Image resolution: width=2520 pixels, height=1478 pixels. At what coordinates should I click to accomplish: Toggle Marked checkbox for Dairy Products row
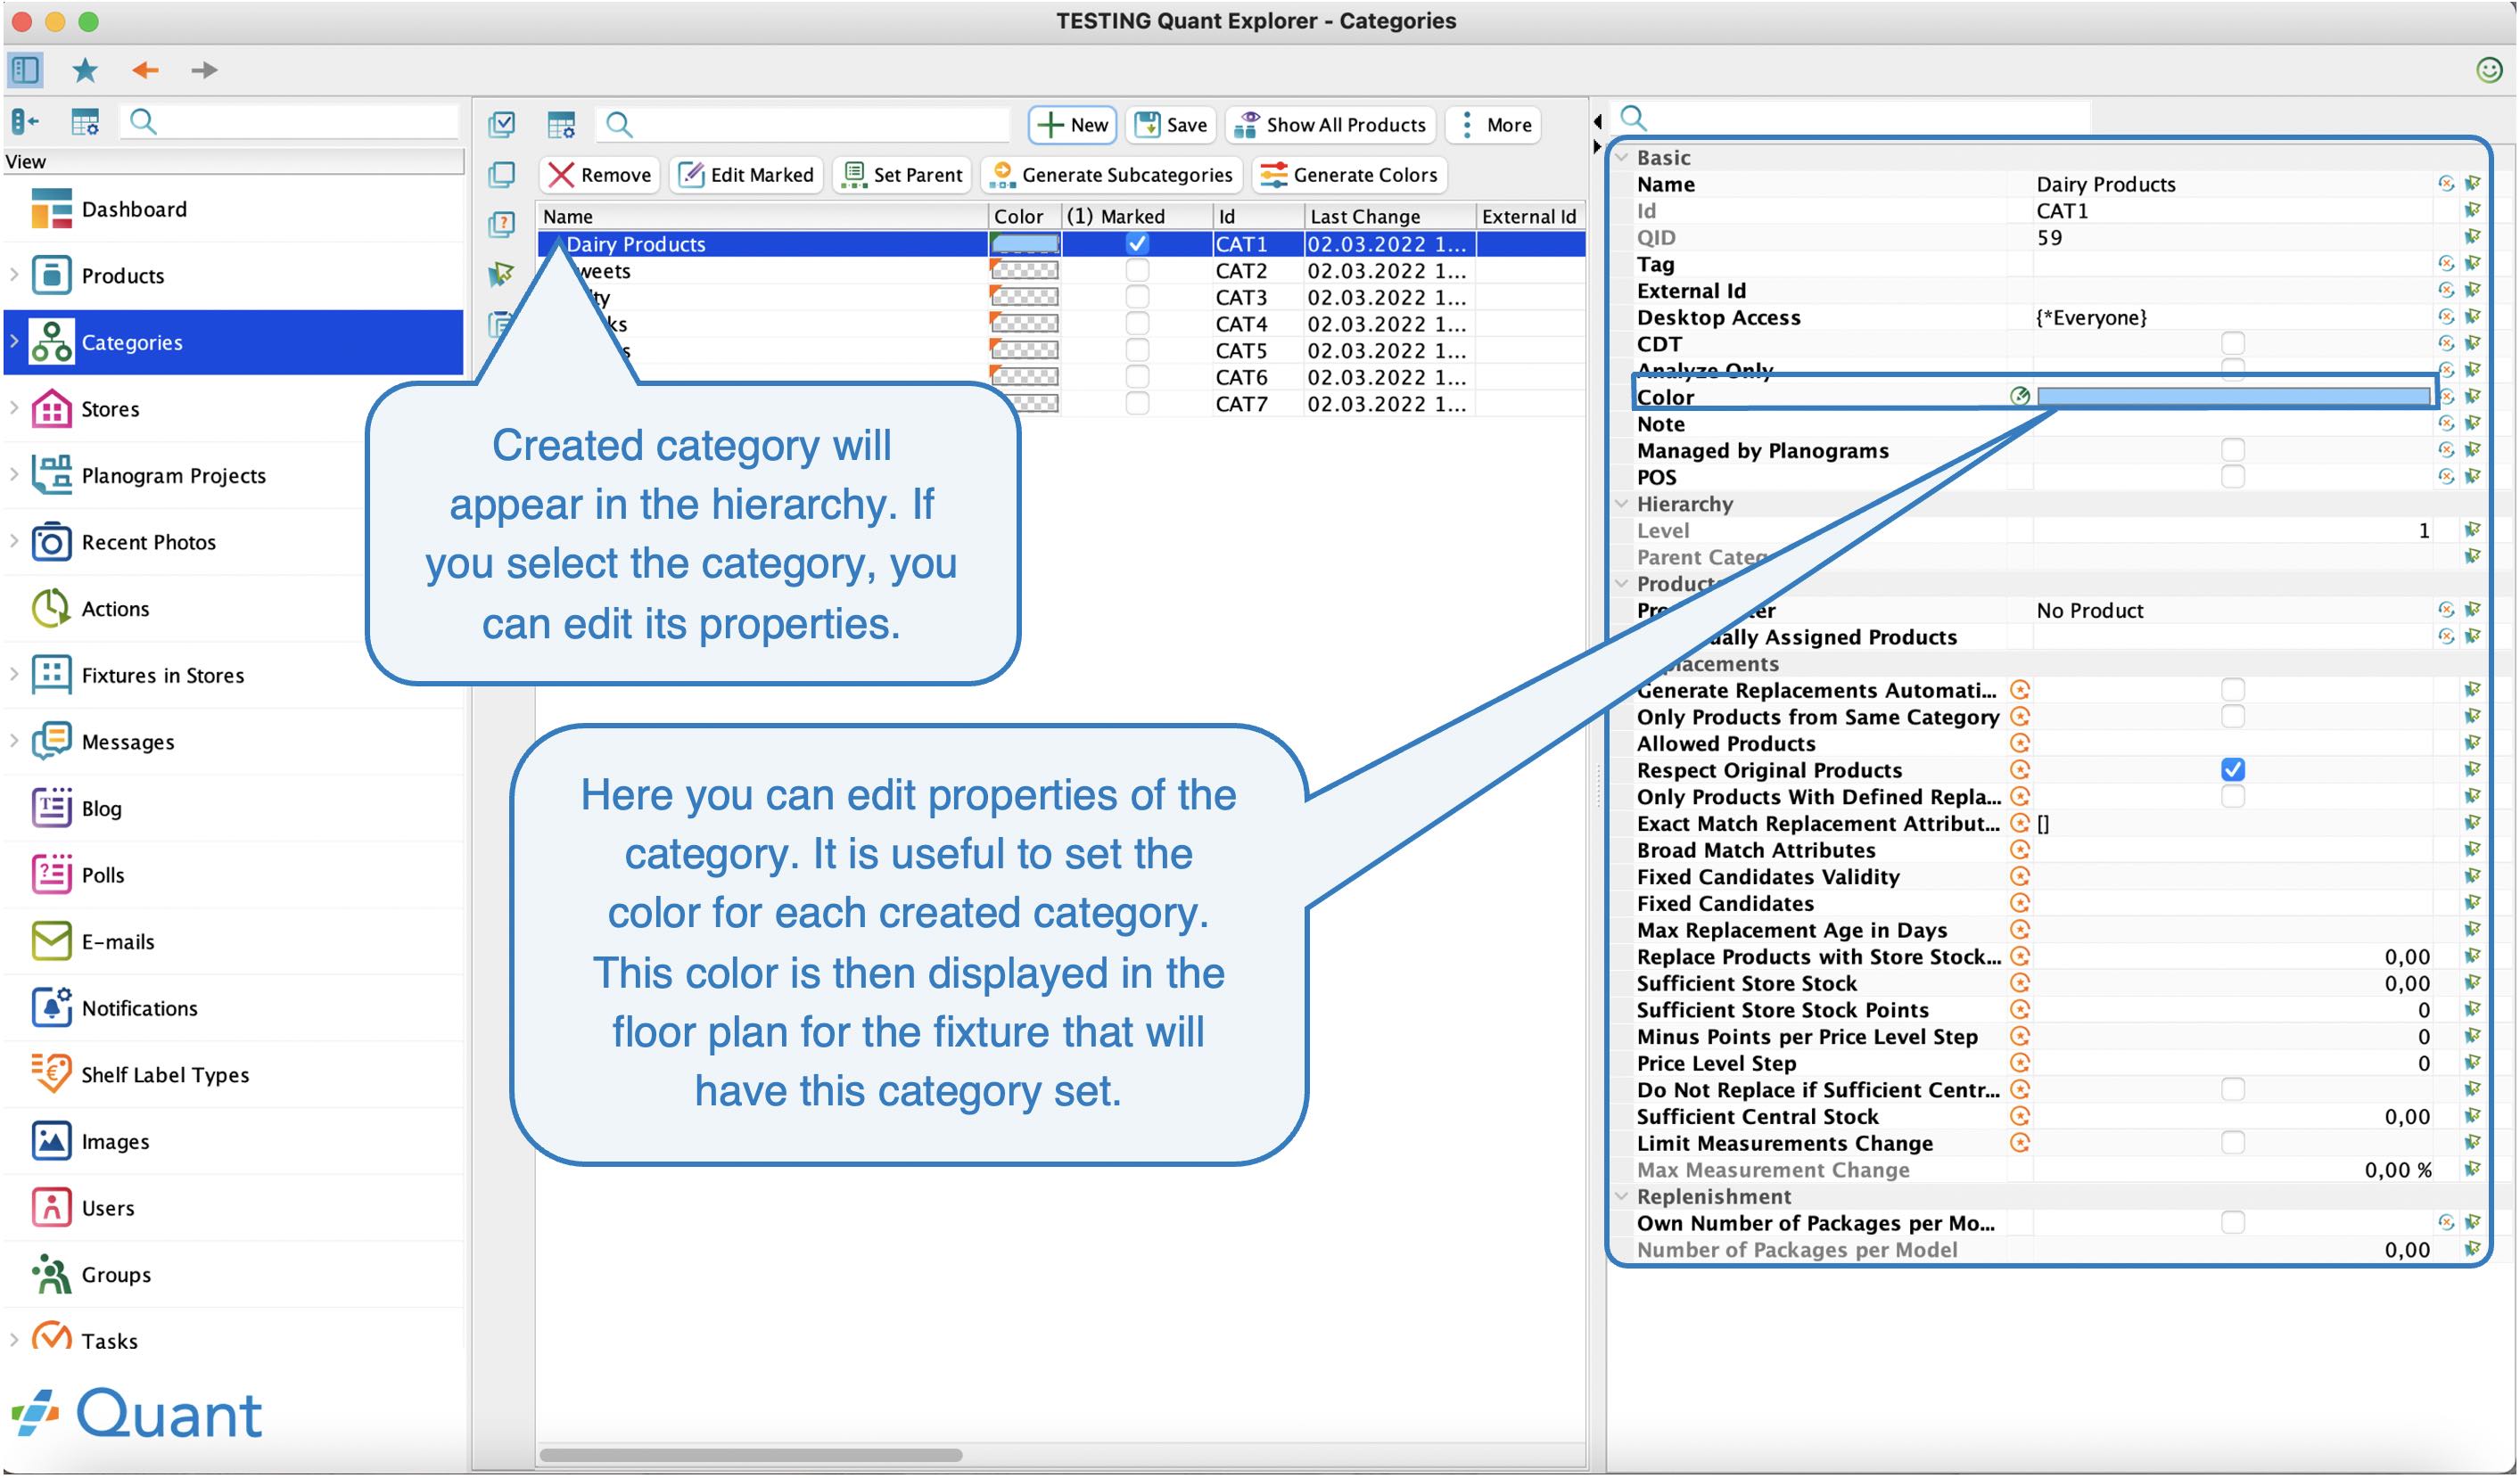click(1137, 243)
